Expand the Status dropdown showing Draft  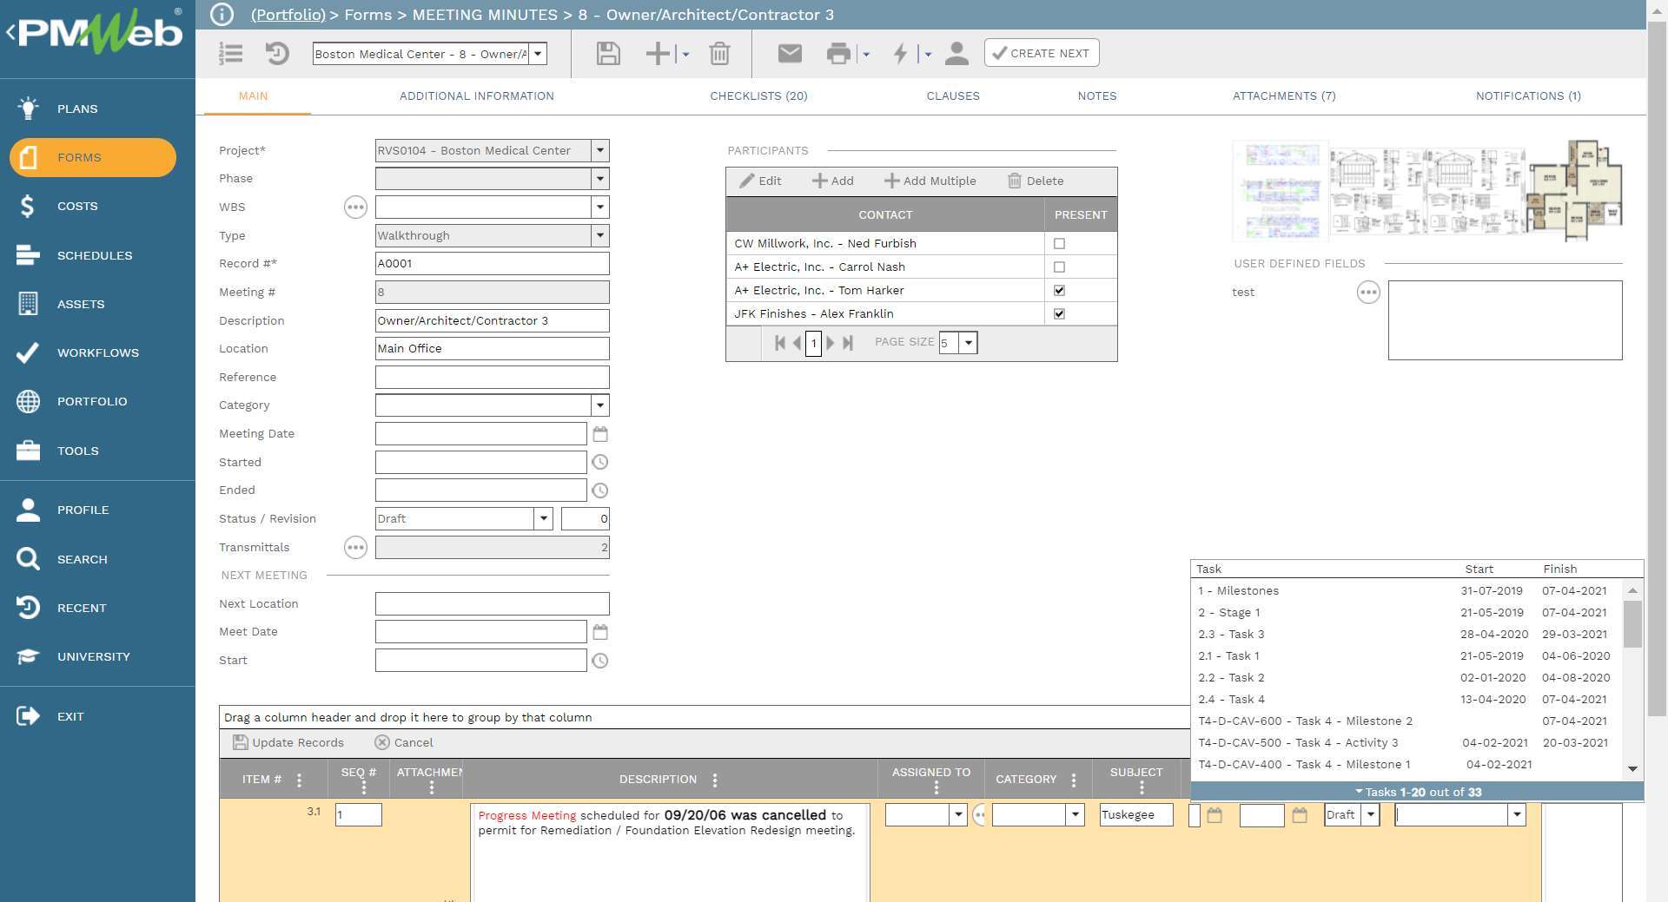click(x=543, y=519)
